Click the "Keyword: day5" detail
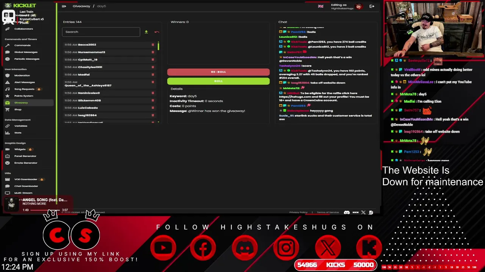The image size is (485, 272). (x=183, y=96)
